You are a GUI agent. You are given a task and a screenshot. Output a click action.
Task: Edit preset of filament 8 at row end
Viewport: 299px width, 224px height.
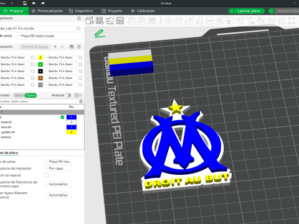coord(80,78)
